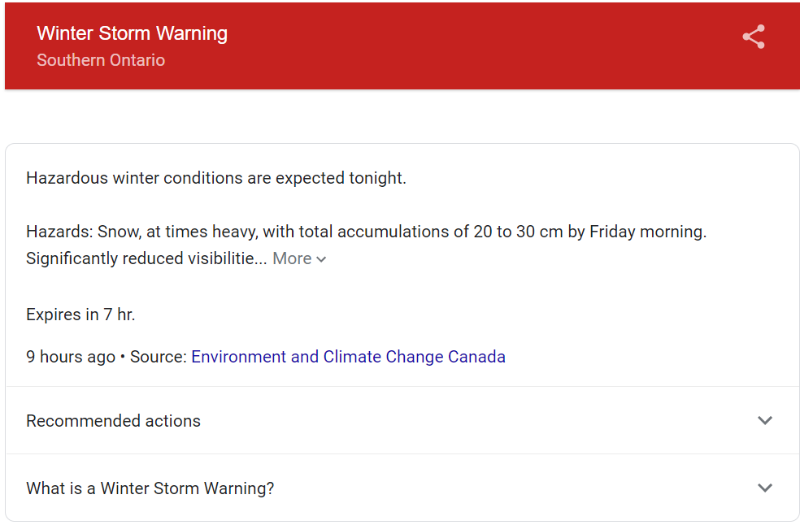Click the Significantly reduced visibilitie... text
800x525 pixels.
146,258
